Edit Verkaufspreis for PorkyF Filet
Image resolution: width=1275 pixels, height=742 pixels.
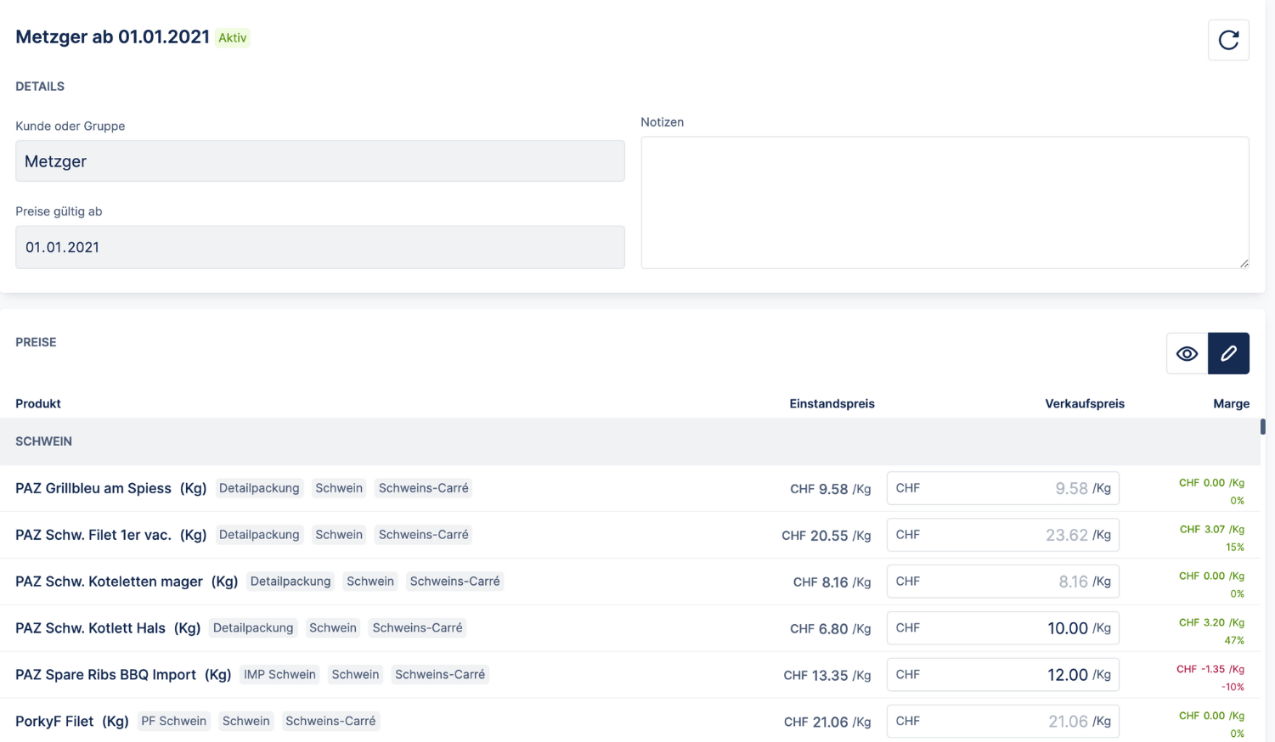coord(1002,721)
